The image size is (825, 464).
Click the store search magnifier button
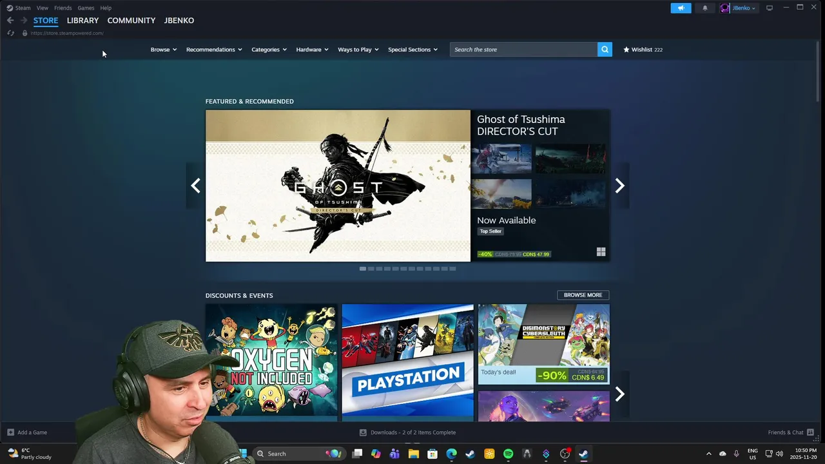(605, 50)
